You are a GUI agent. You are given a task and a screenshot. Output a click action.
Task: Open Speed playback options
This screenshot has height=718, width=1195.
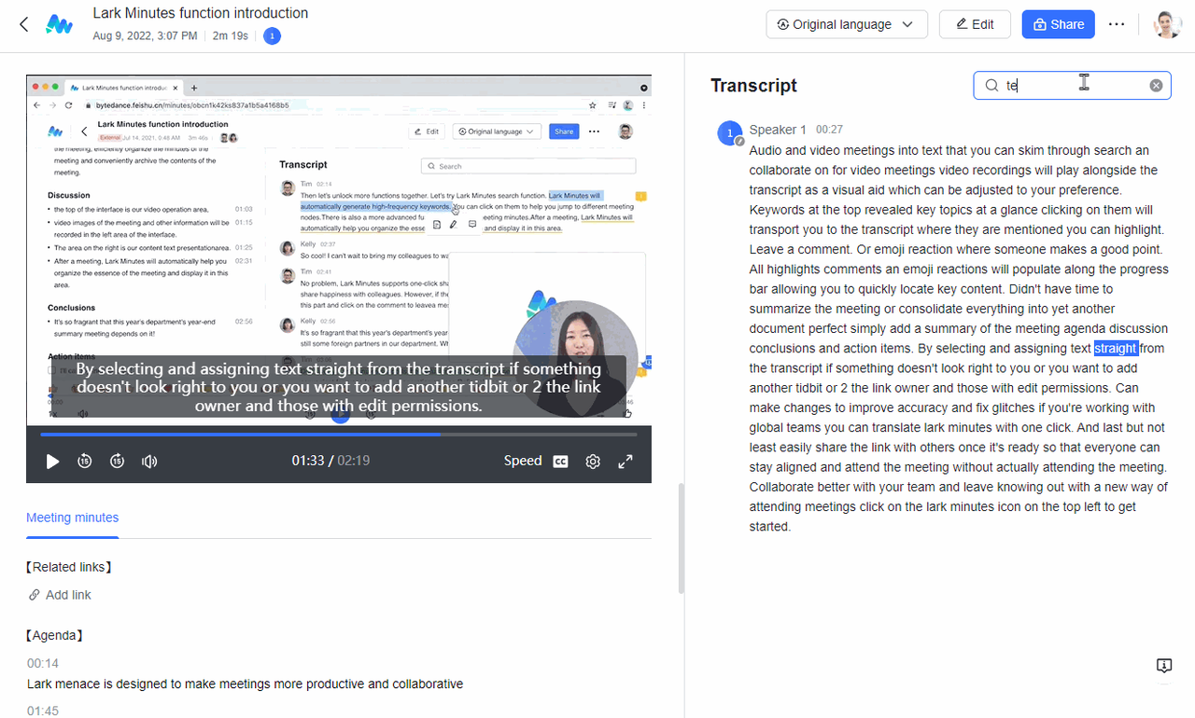tap(522, 461)
